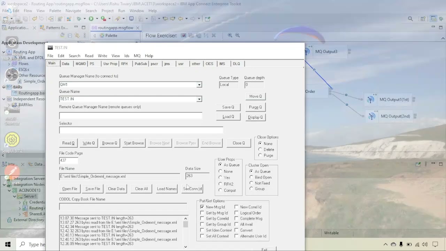Viewport: 446px width, 251px height.
Task: Click the MQ Output3 node icon
Action: (307, 52)
